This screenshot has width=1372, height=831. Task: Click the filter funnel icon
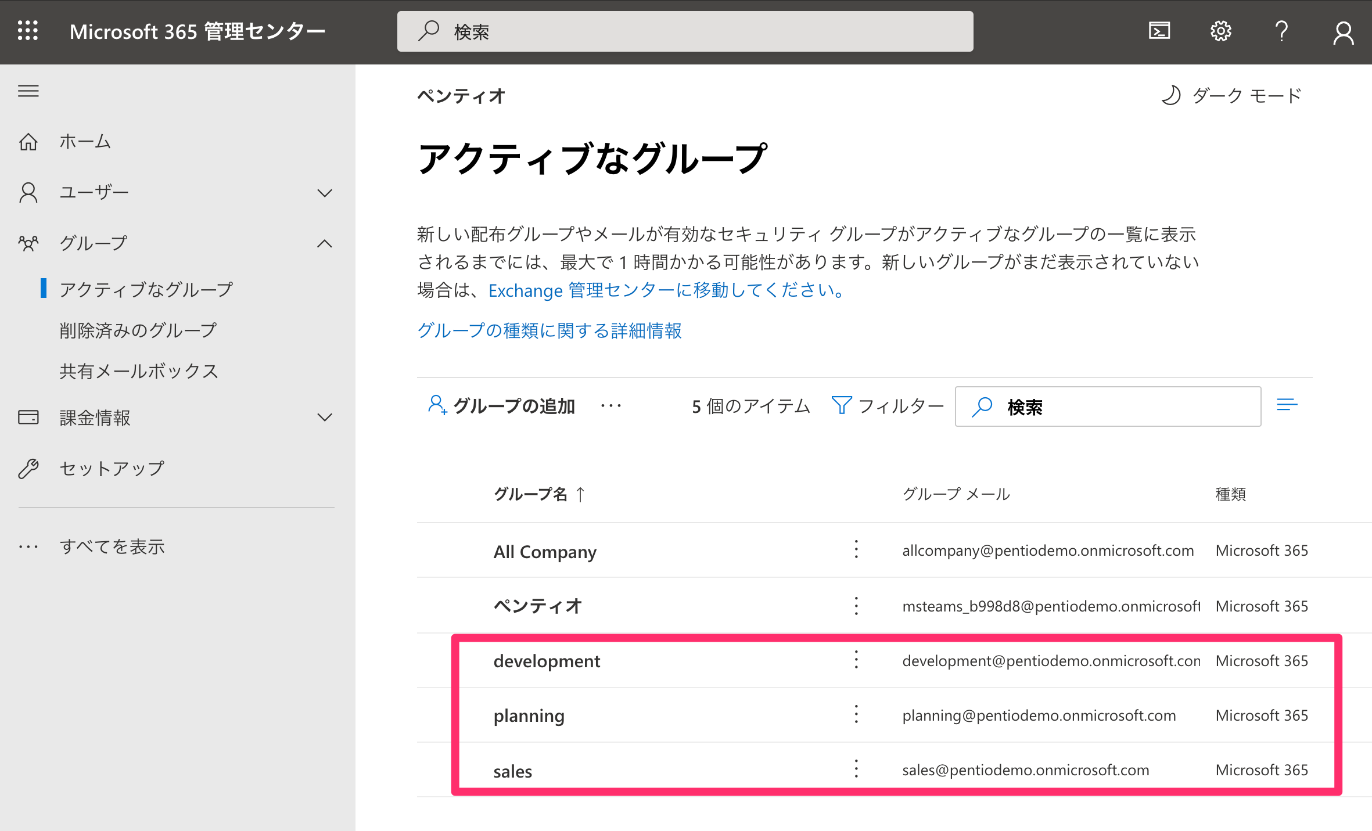(x=842, y=405)
